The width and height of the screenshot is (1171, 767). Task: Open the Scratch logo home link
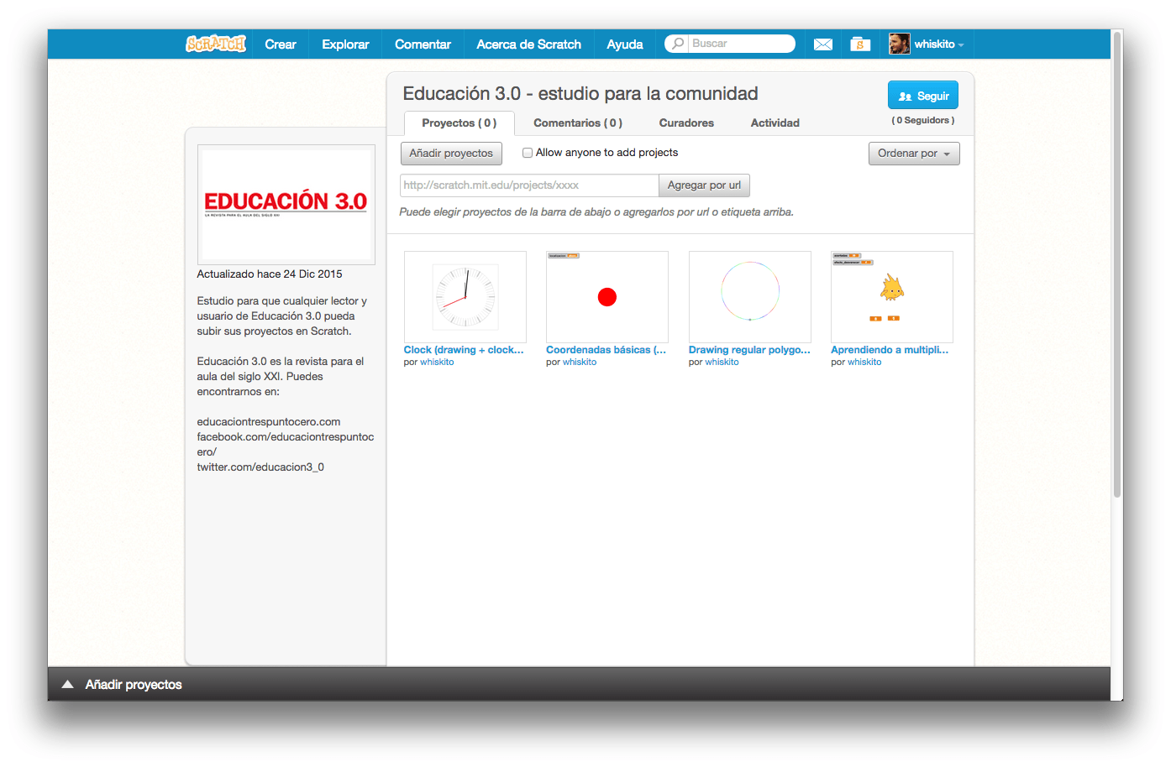point(216,44)
